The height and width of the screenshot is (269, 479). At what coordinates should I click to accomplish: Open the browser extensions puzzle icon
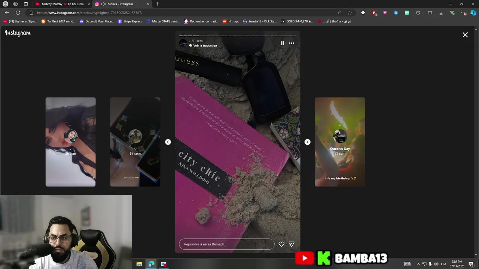pos(418,13)
